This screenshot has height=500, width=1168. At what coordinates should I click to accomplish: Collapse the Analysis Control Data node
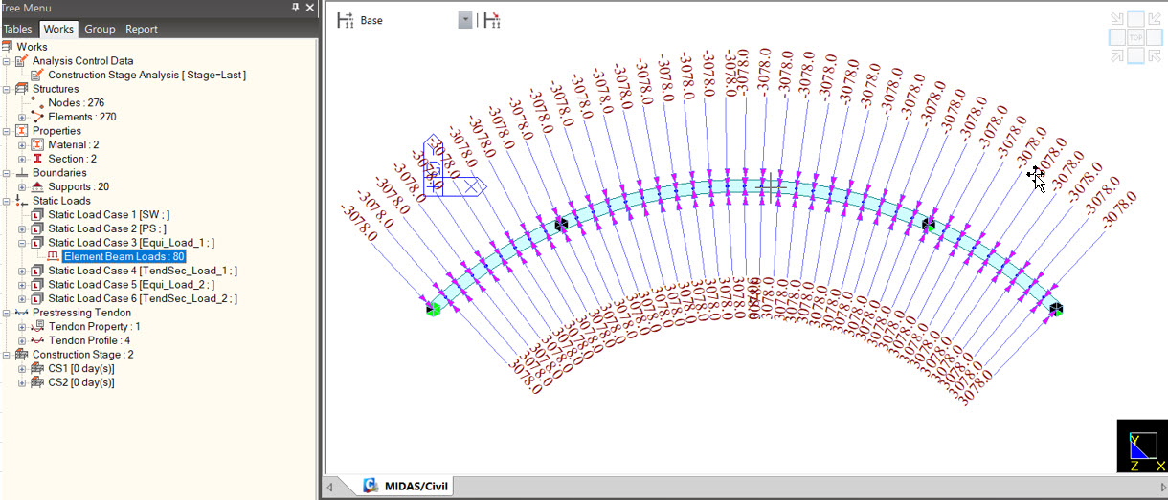tap(7, 61)
